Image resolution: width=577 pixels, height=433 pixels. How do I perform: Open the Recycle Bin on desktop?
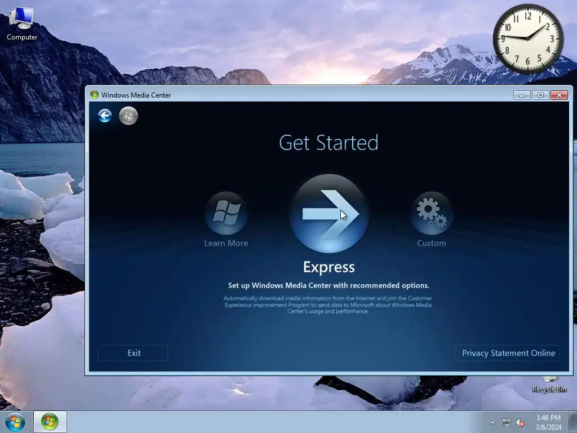[549, 384]
